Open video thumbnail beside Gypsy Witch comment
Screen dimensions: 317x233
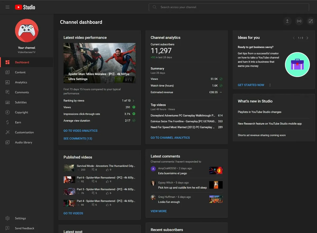(216, 185)
